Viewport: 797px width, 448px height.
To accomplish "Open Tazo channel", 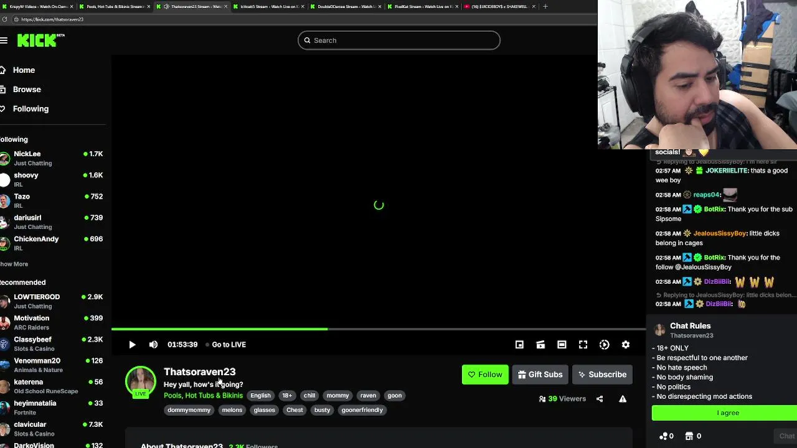I will point(53,200).
